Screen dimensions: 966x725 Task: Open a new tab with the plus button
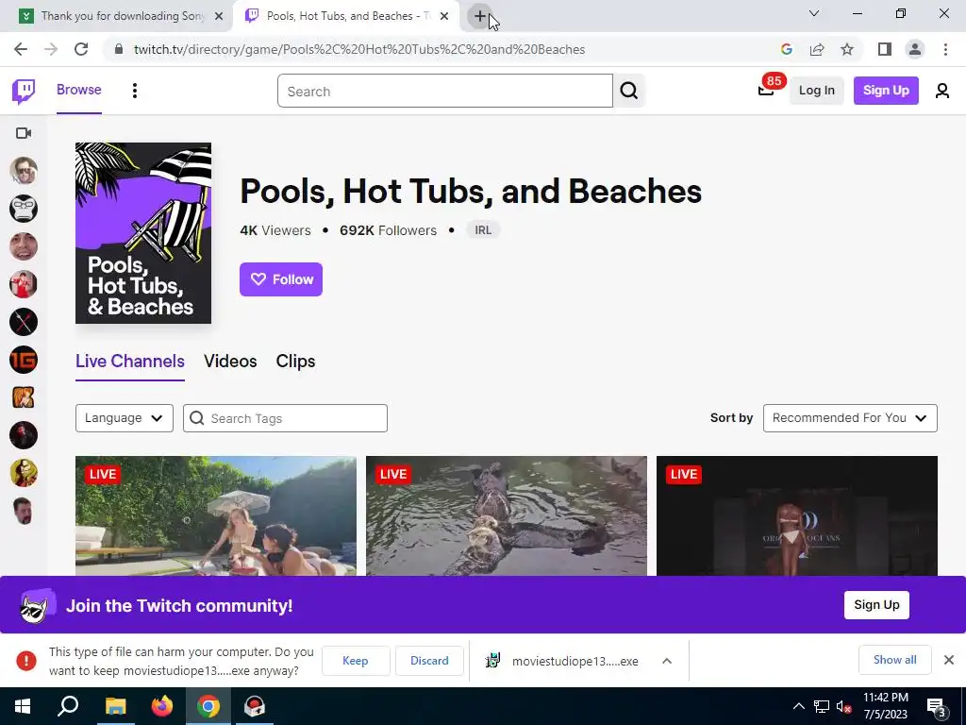tap(480, 16)
